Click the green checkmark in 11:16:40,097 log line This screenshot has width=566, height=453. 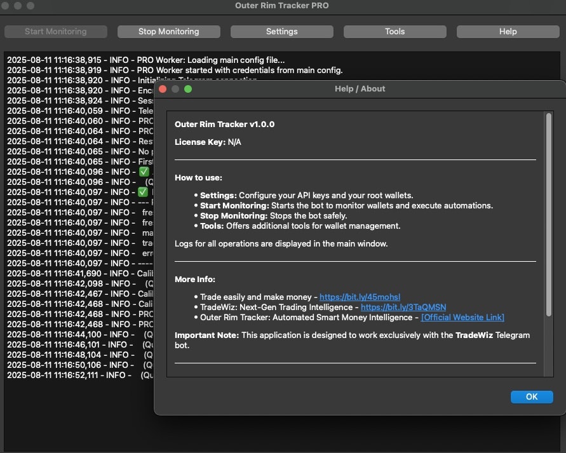(x=143, y=192)
